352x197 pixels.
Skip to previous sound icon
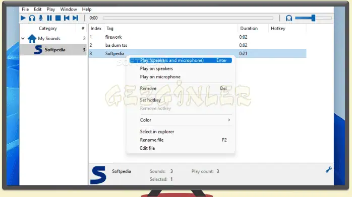pos(67,18)
